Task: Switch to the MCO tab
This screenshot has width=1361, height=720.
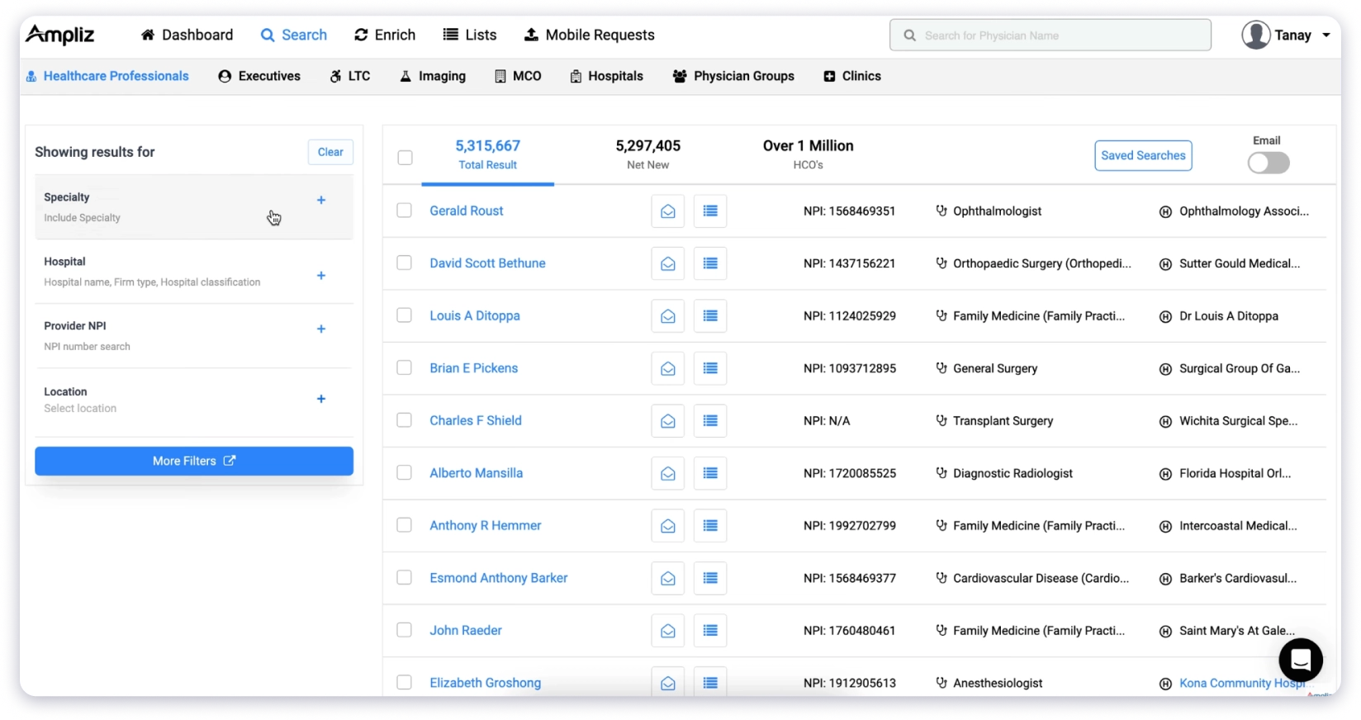Action: tap(518, 76)
